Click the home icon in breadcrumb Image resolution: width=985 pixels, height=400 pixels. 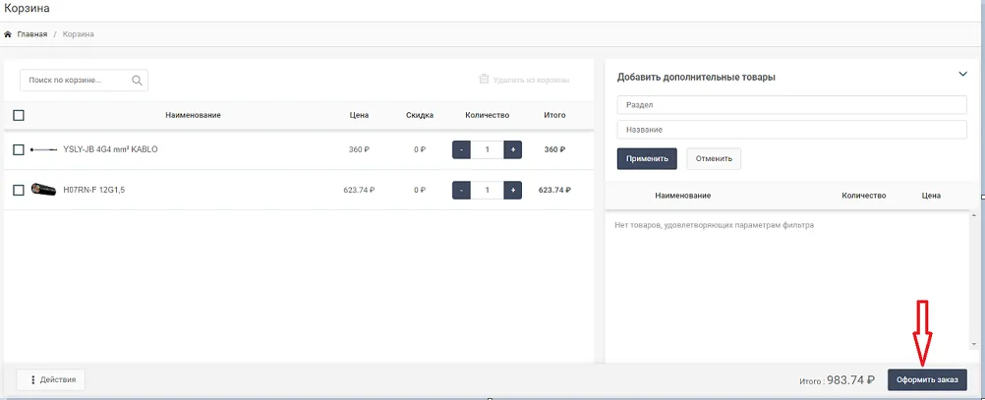(8, 34)
